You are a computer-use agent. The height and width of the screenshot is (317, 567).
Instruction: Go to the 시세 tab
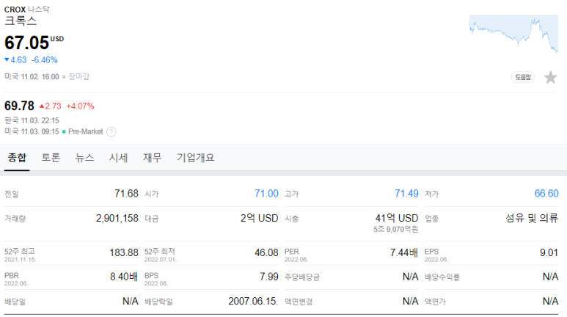pos(119,158)
